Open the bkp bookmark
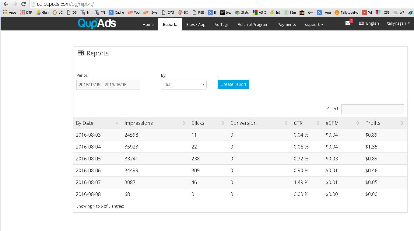The image size is (414, 231). 226,12
